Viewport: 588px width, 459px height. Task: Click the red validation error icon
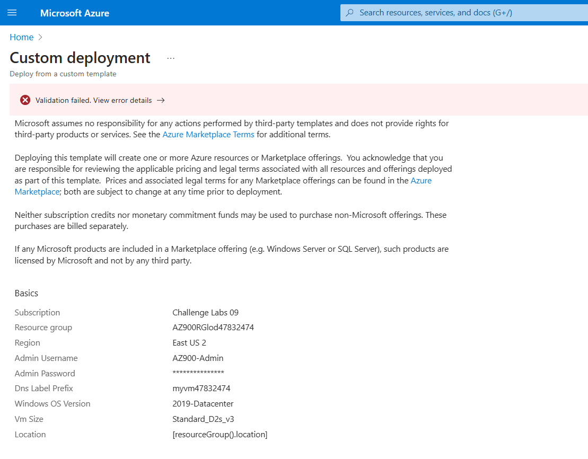25,100
